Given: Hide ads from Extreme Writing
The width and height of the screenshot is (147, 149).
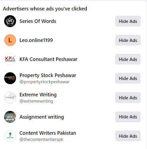Looking at the screenshot, I should [x=128, y=98].
